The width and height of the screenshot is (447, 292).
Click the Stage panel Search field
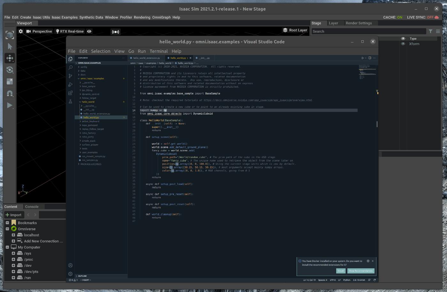click(369, 31)
